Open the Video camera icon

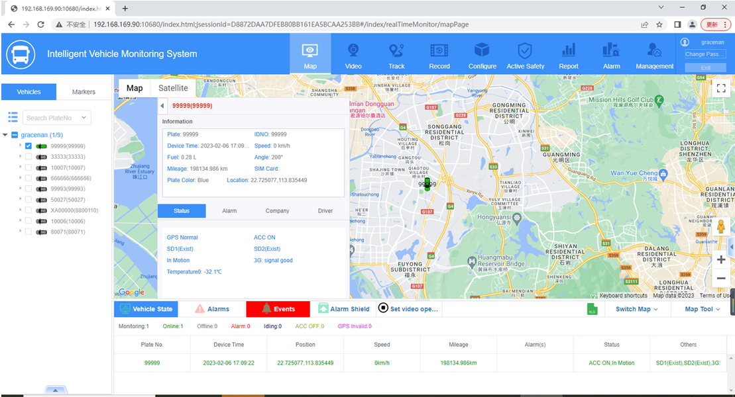click(x=353, y=50)
